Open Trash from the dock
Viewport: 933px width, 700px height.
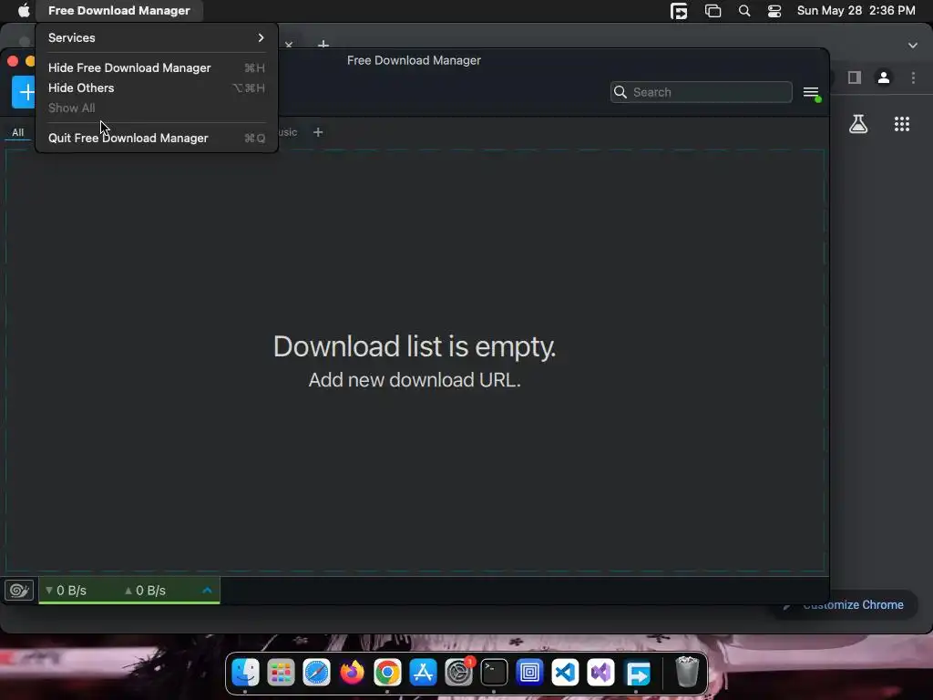(x=687, y=673)
